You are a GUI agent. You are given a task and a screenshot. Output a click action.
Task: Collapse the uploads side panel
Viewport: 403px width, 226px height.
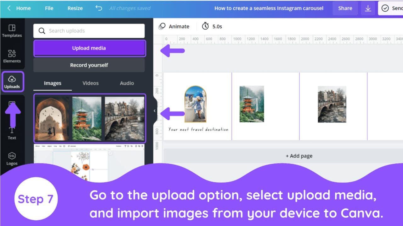(x=155, y=111)
